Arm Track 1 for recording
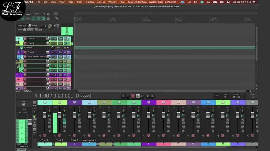The height and width of the screenshot is (151, 270). pyautogui.click(x=25, y=39)
